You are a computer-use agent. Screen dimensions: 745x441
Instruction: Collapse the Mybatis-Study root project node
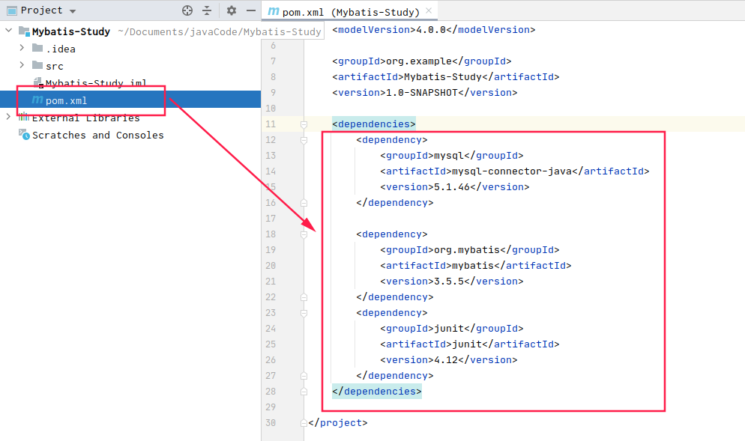point(8,31)
